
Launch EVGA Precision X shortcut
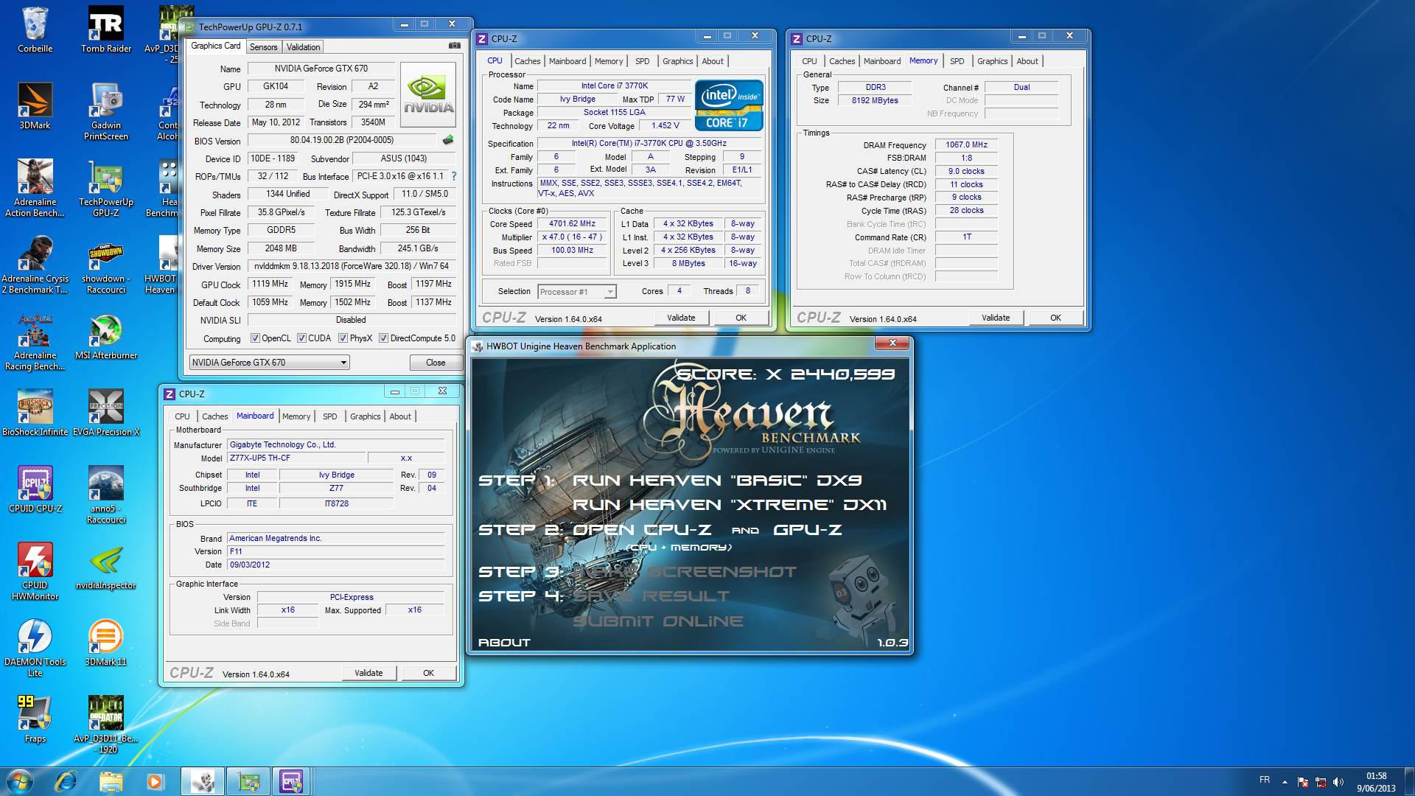[106, 413]
